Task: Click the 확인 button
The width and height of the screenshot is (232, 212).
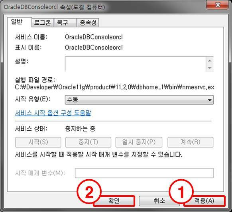Action: (x=114, y=201)
